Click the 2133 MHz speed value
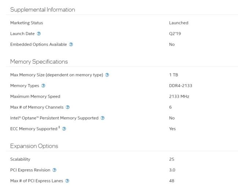Viewport: 238px width, 193px height. coord(179,96)
